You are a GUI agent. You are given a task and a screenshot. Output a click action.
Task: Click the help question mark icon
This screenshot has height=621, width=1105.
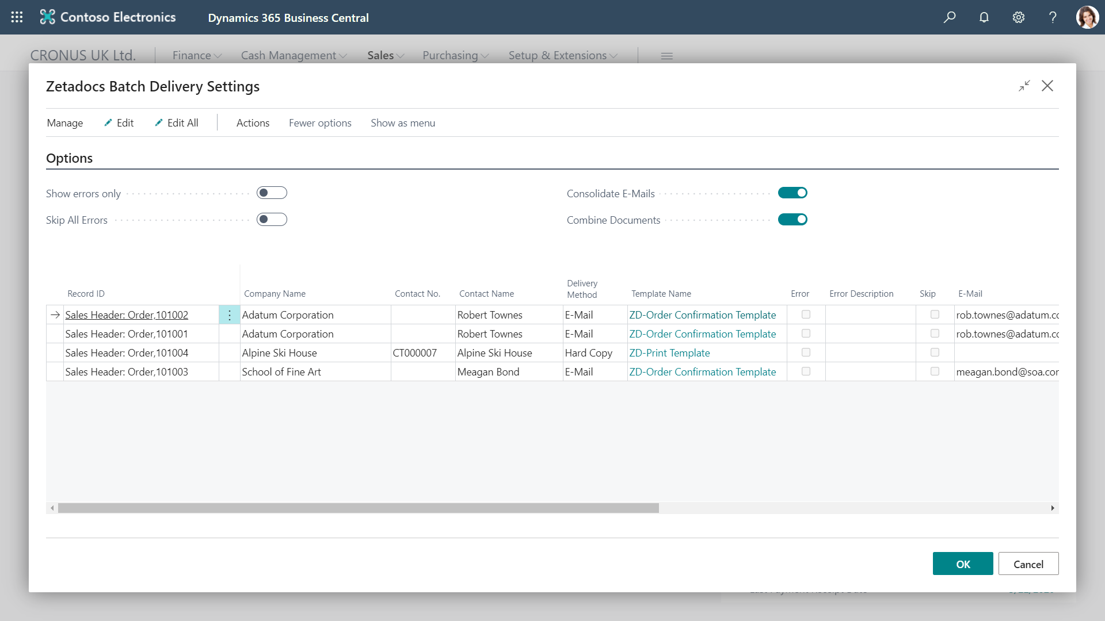[x=1053, y=17]
